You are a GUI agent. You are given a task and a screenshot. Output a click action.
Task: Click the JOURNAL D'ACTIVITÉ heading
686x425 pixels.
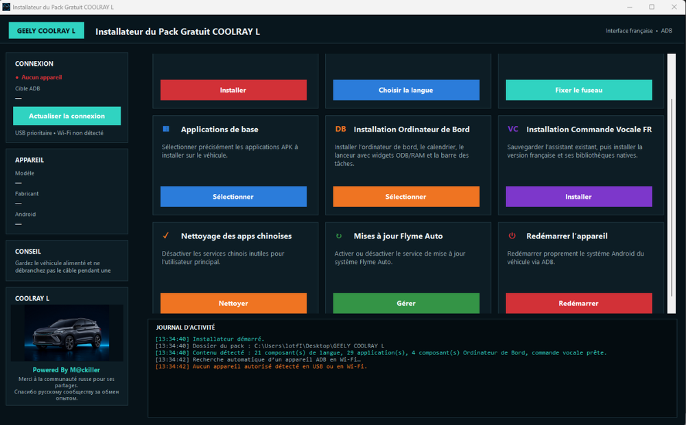(x=185, y=328)
